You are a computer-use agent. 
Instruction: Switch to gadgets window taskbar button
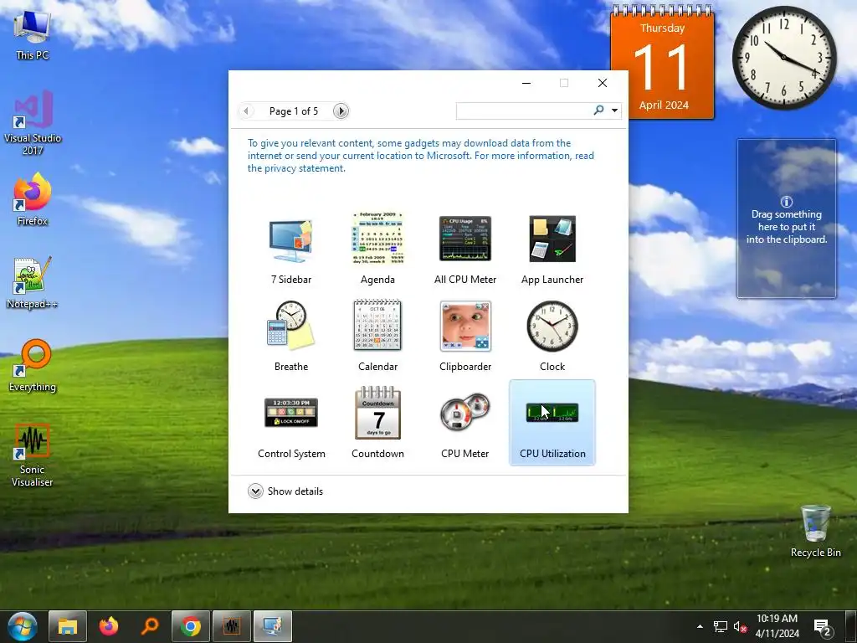point(272,626)
